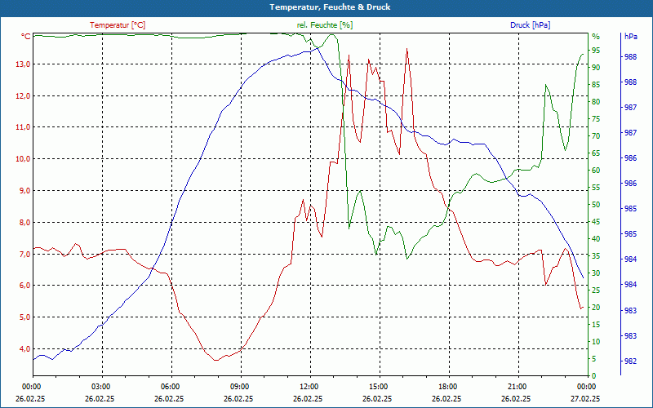Click the green '0' humidity axis value
Image resolution: width=653 pixels, height=408 pixels.
(594, 376)
